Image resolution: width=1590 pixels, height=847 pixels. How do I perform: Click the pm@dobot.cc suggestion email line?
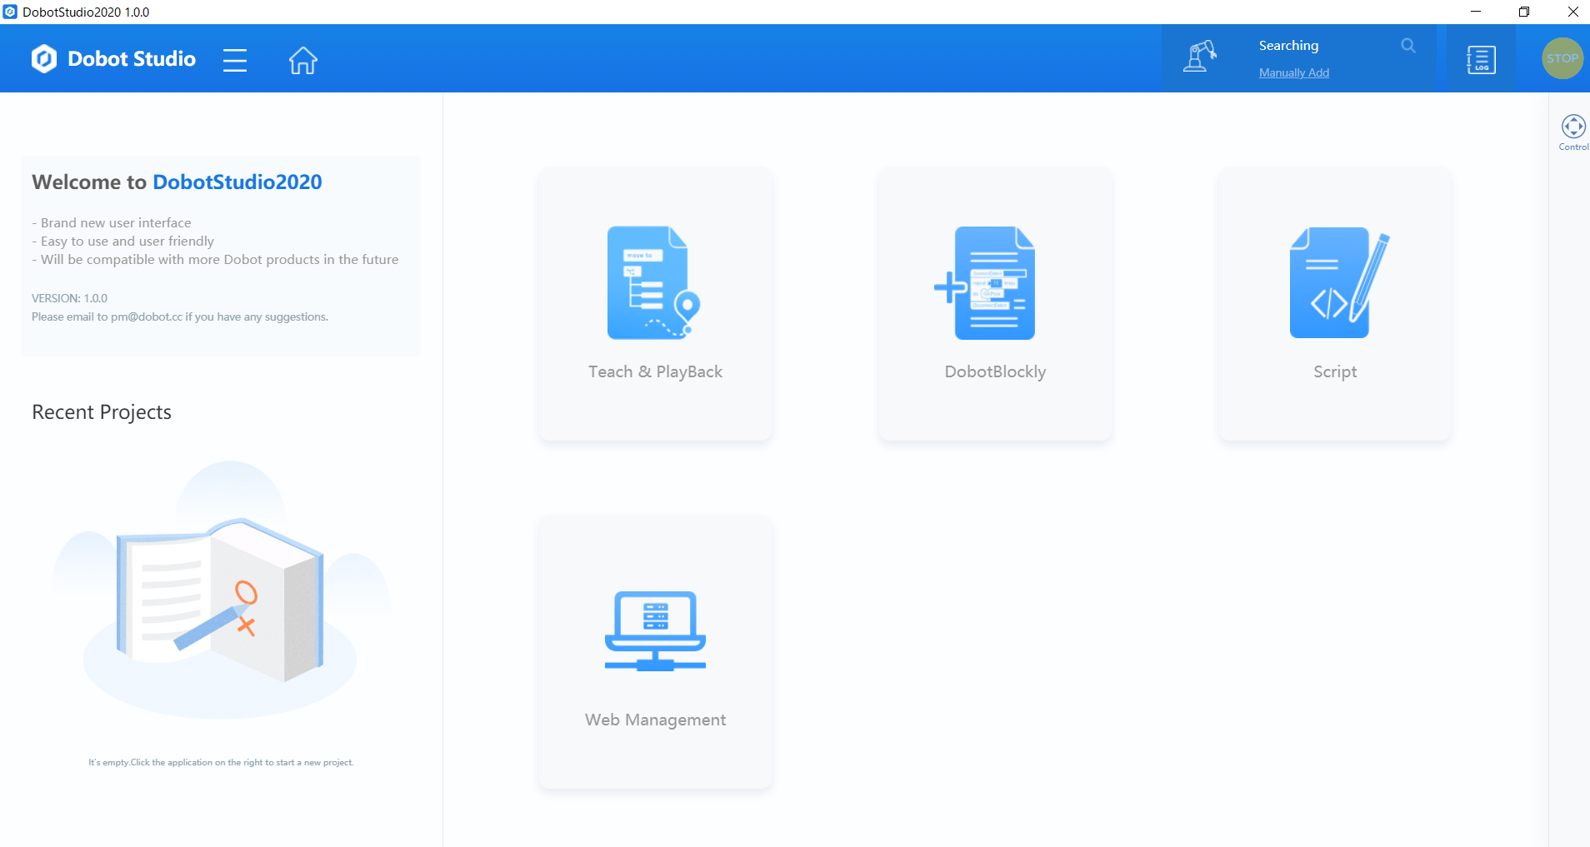tap(180, 316)
